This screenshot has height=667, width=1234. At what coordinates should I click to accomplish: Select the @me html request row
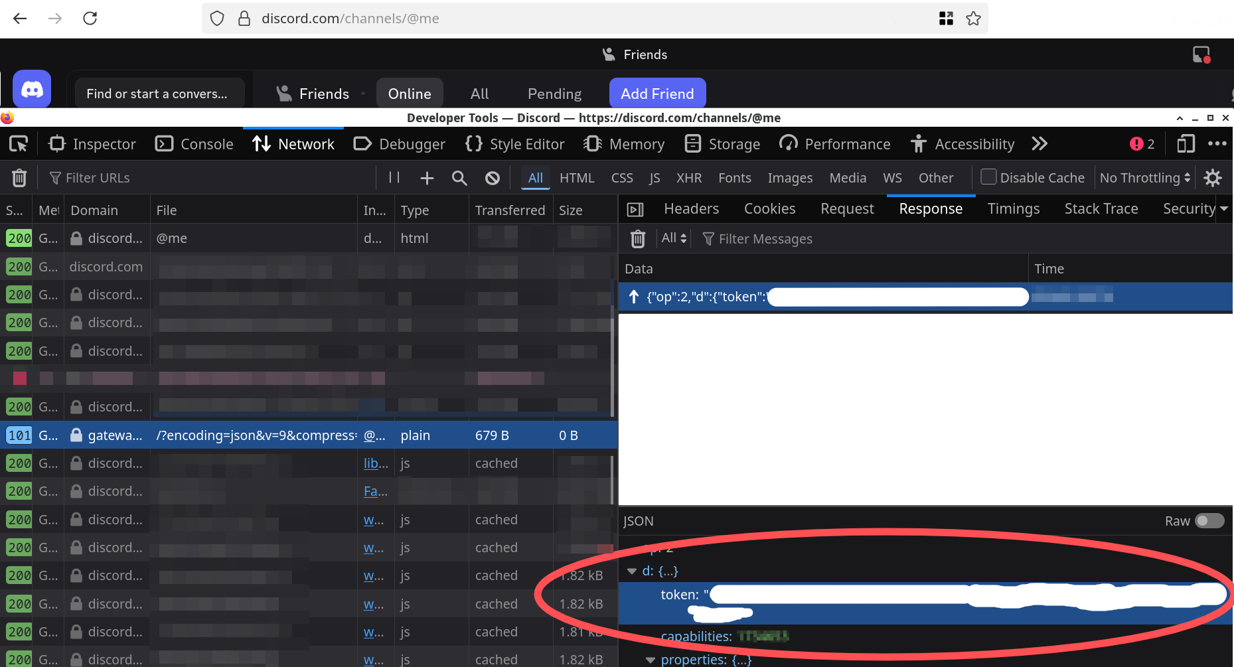309,238
